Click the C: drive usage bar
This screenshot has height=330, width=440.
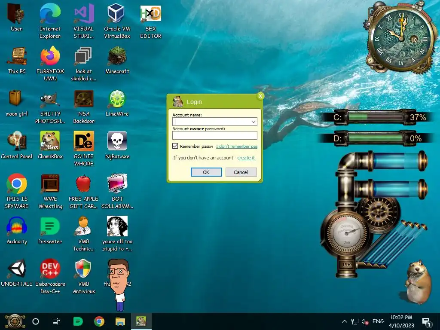pyautogui.click(x=376, y=117)
